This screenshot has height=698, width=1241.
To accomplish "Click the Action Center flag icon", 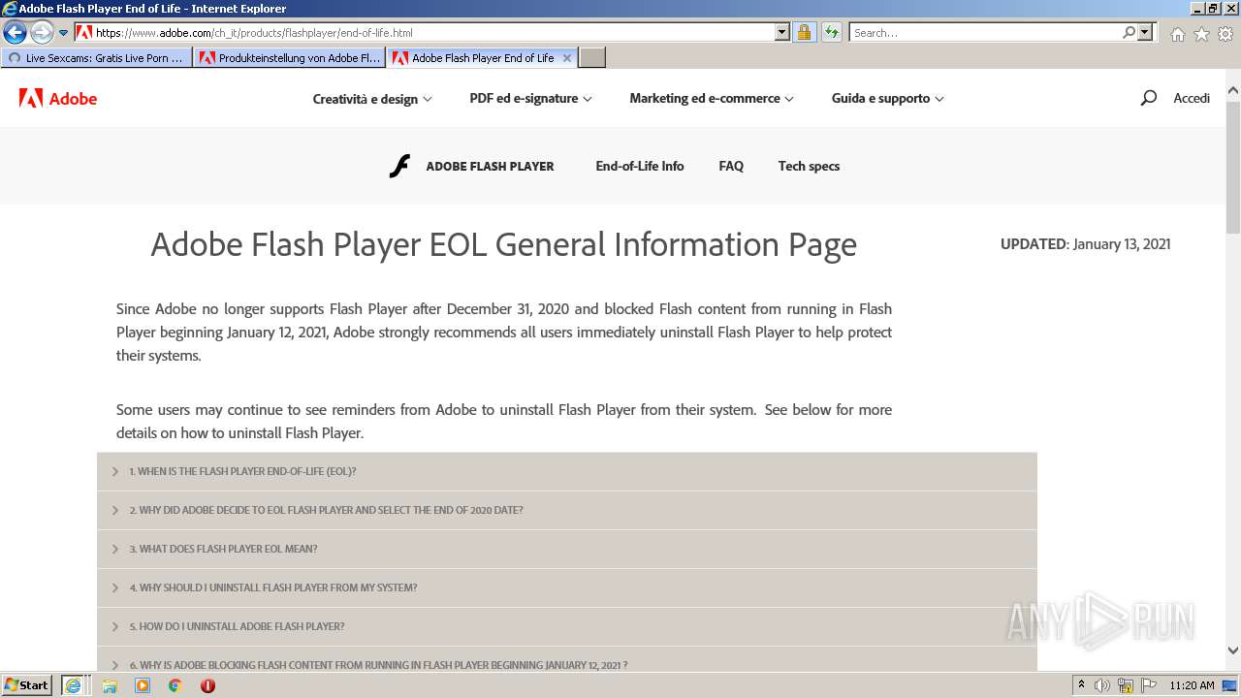I will pyautogui.click(x=1149, y=685).
